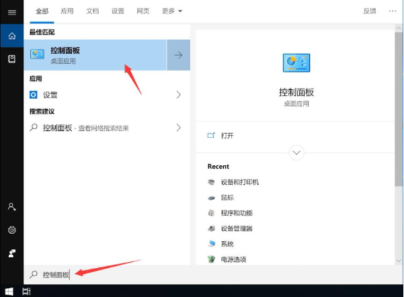
Task: Open the Windows Start button
Action: point(9,292)
